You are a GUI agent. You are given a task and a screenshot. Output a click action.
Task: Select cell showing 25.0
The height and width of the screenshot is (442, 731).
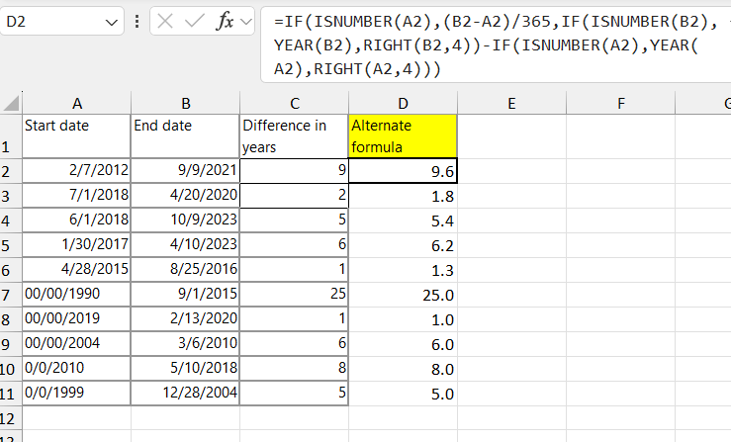pyautogui.click(x=403, y=295)
